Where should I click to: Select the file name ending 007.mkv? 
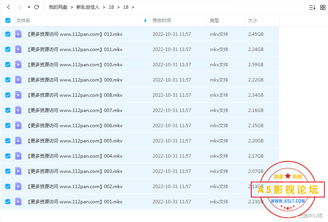(x=75, y=110)
